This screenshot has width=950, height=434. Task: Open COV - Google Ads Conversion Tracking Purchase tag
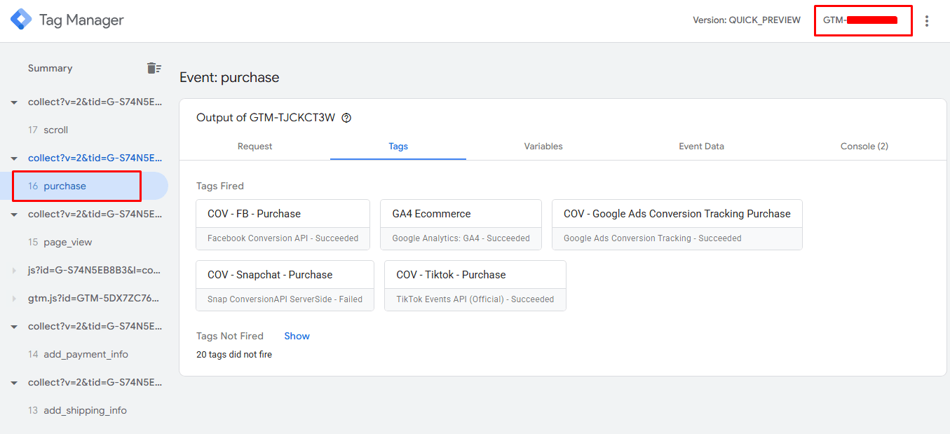[x=677, y=224]
